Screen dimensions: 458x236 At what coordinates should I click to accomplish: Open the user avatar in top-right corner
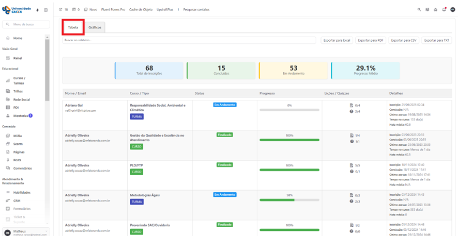(452, 9)
